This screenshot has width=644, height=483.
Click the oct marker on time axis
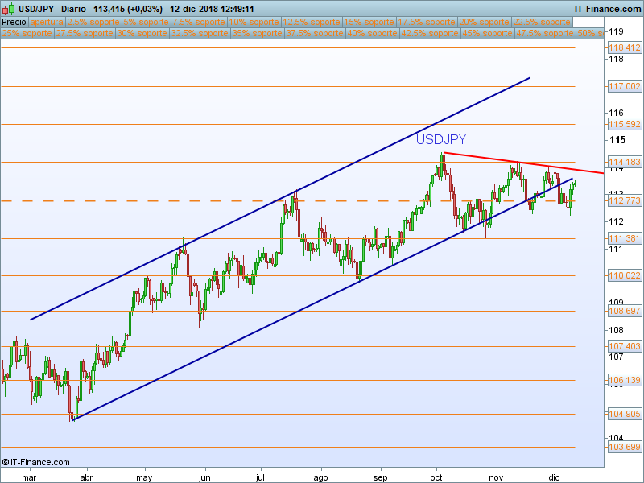tap(438, 477)
